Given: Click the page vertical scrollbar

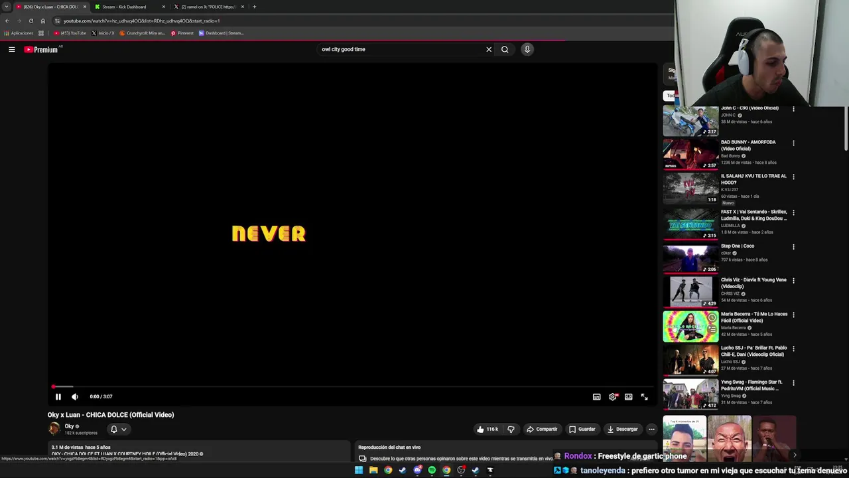Looking at the screenshot, I should click(846, 129).
